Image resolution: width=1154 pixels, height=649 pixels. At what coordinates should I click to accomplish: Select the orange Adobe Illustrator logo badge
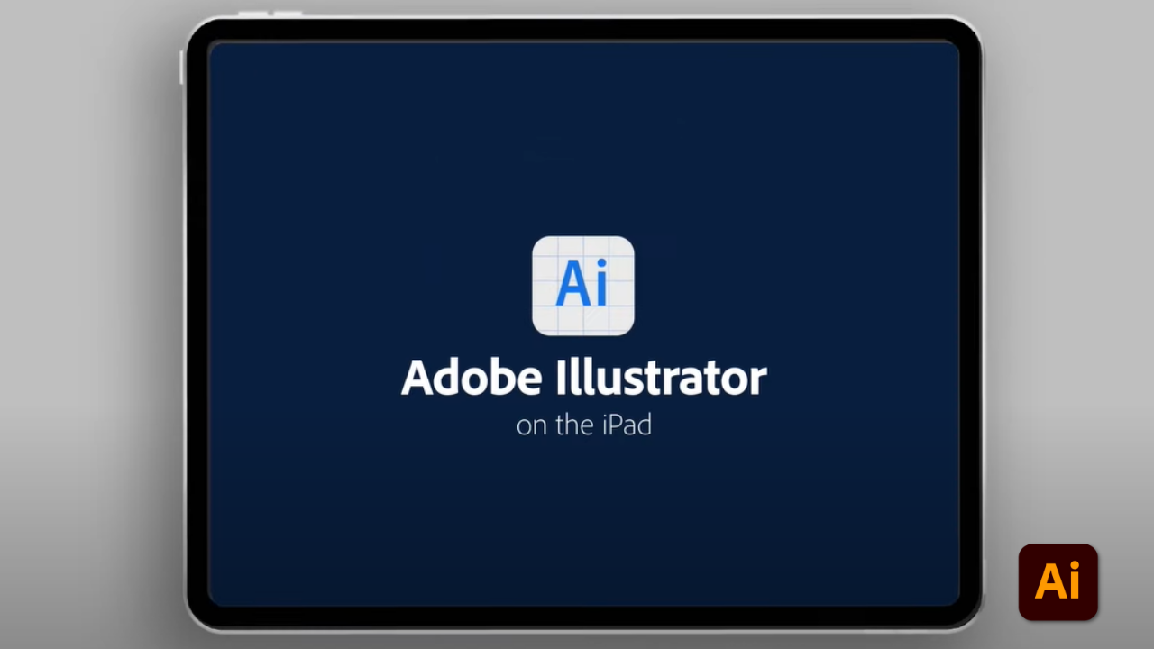1058,581
